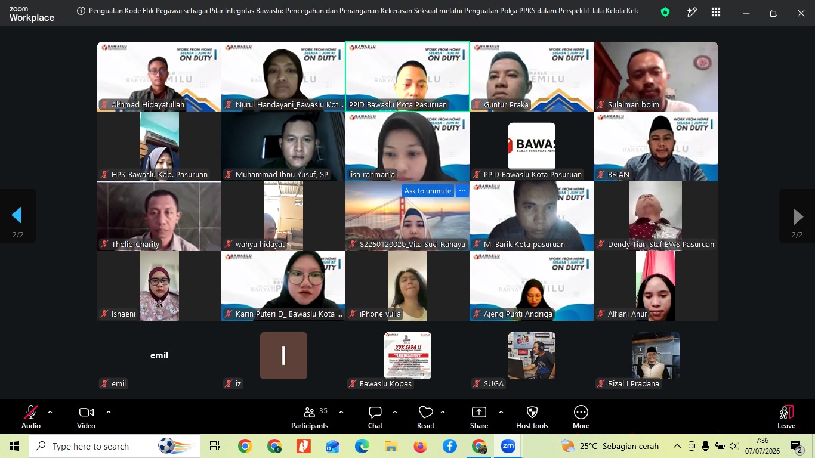Screen dimensions: 815x458
Task: Open Outlook from the taskbar
Action: [x=332, y=446]
